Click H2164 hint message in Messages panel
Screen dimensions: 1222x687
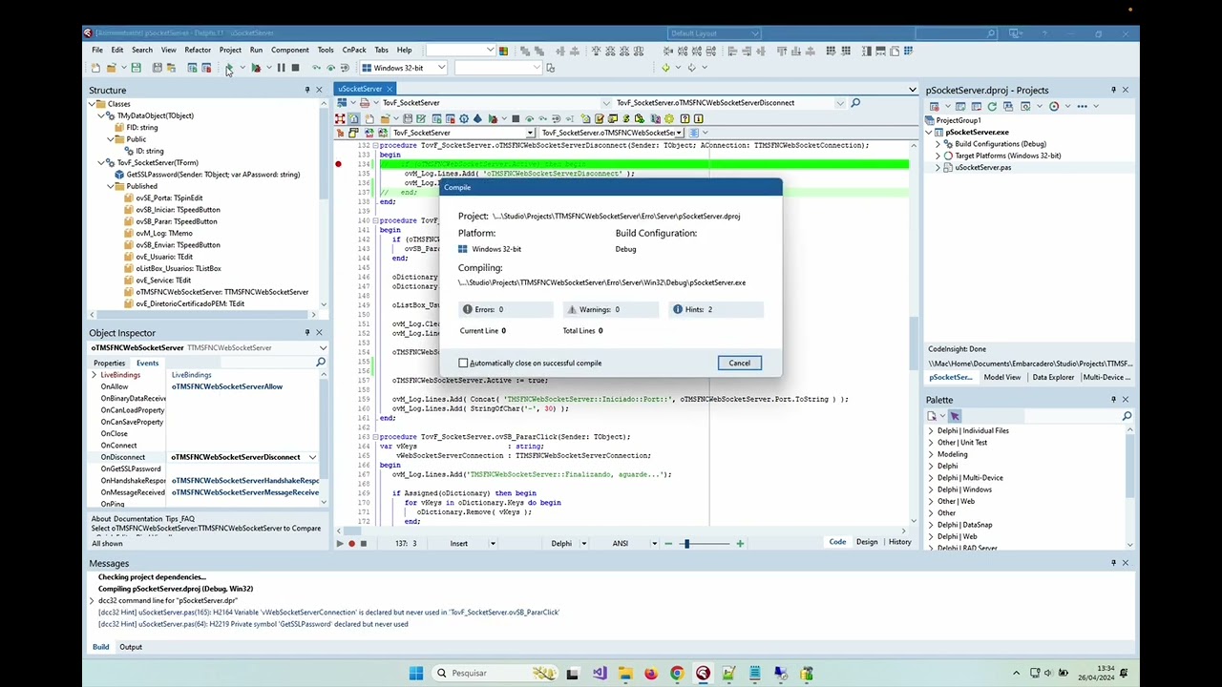coord(328,613)
